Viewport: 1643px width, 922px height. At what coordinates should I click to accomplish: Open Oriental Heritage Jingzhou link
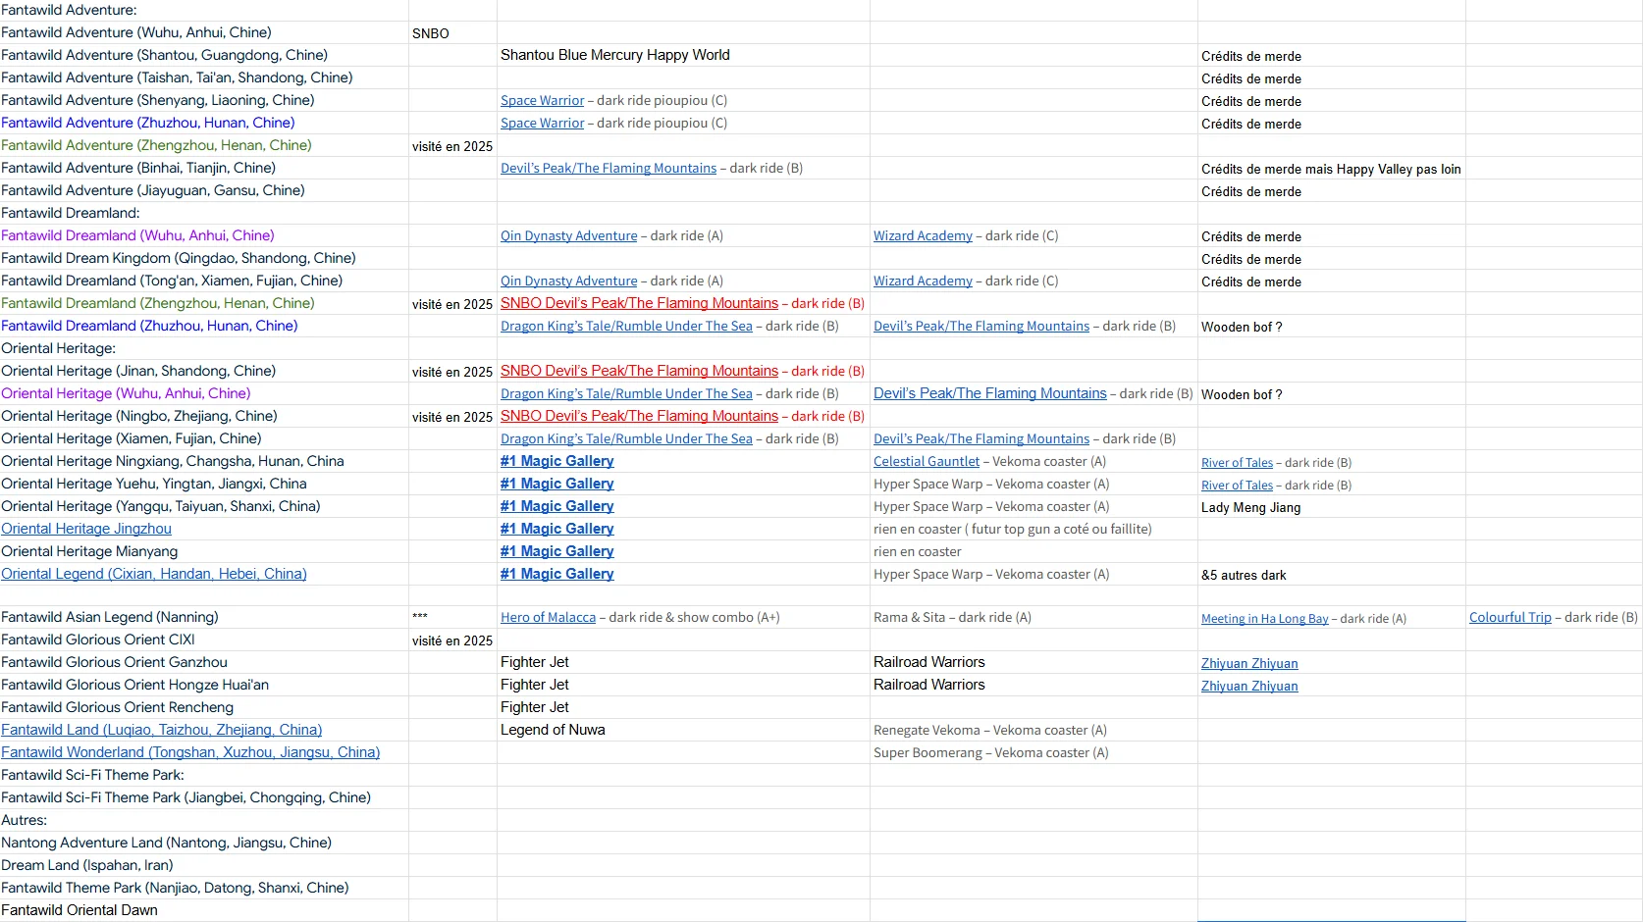click(x=86, y=529)
